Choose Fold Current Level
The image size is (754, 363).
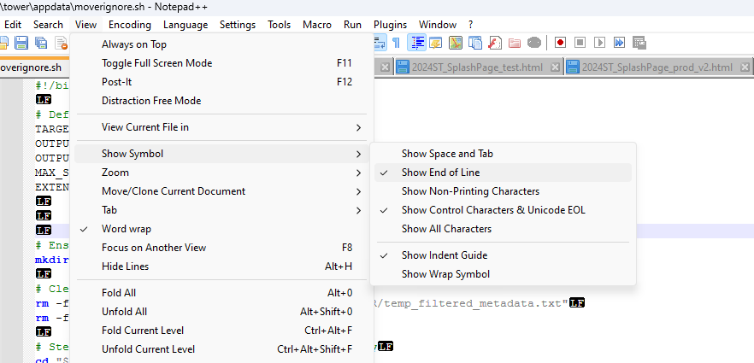coord(221,330)
